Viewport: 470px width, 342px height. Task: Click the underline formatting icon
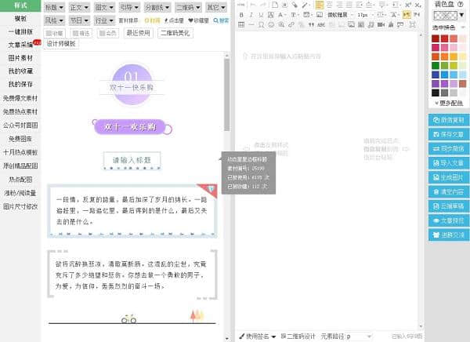click(x=261, y=15)
